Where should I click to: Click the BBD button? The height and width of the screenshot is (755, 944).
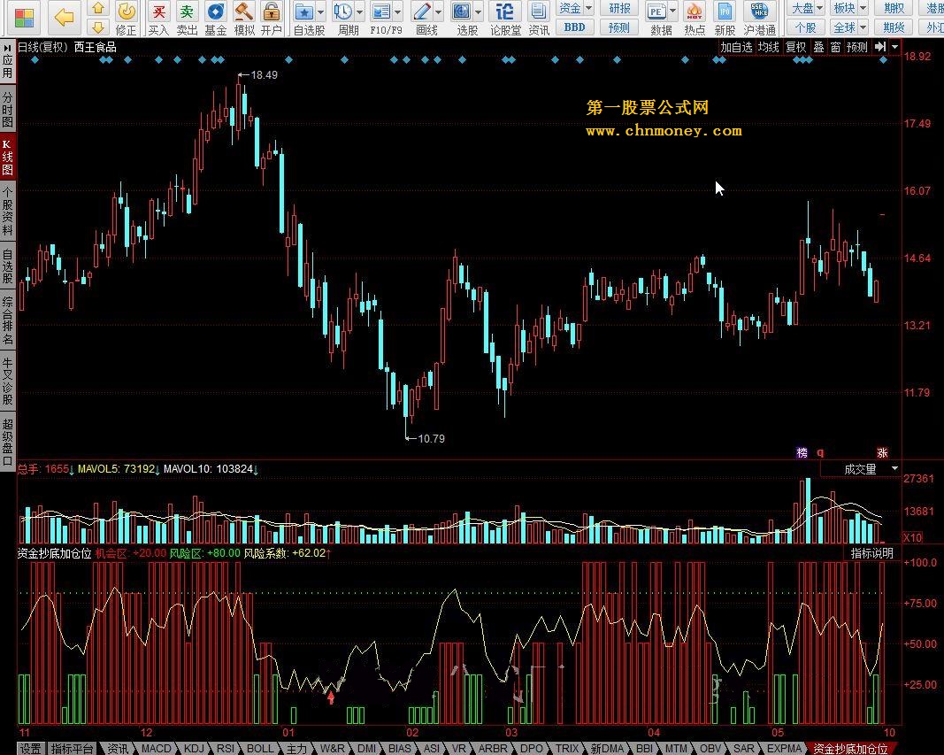click(574, 27)
